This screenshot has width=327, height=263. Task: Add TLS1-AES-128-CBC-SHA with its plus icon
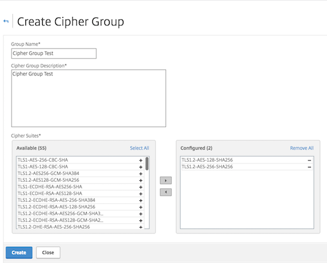pos(141,167)
